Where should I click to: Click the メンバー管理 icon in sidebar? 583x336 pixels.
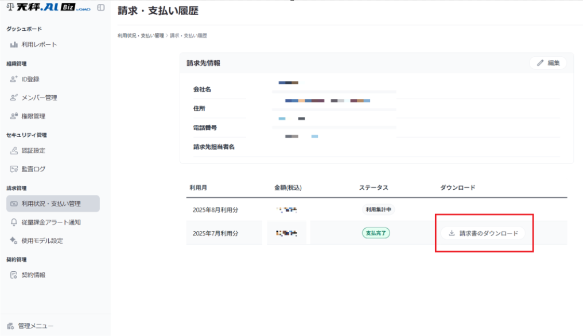click(14, 97)
